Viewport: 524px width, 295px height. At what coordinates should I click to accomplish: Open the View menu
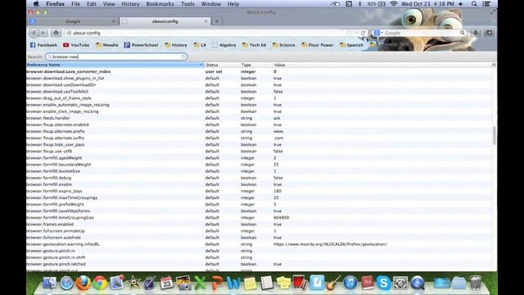pyautogui.click(x=109, y=4)
